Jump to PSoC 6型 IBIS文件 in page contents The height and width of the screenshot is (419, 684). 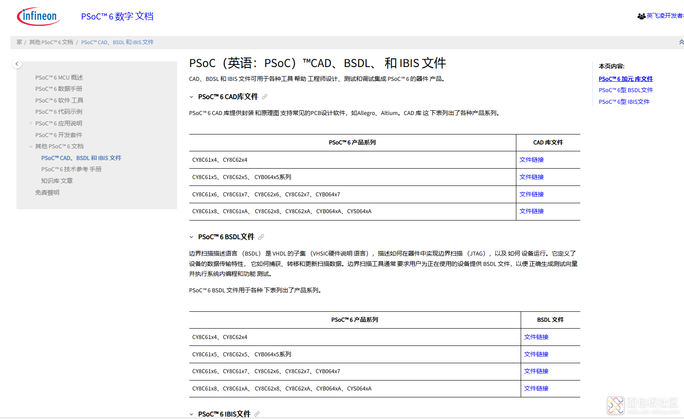tap(624, 102)
